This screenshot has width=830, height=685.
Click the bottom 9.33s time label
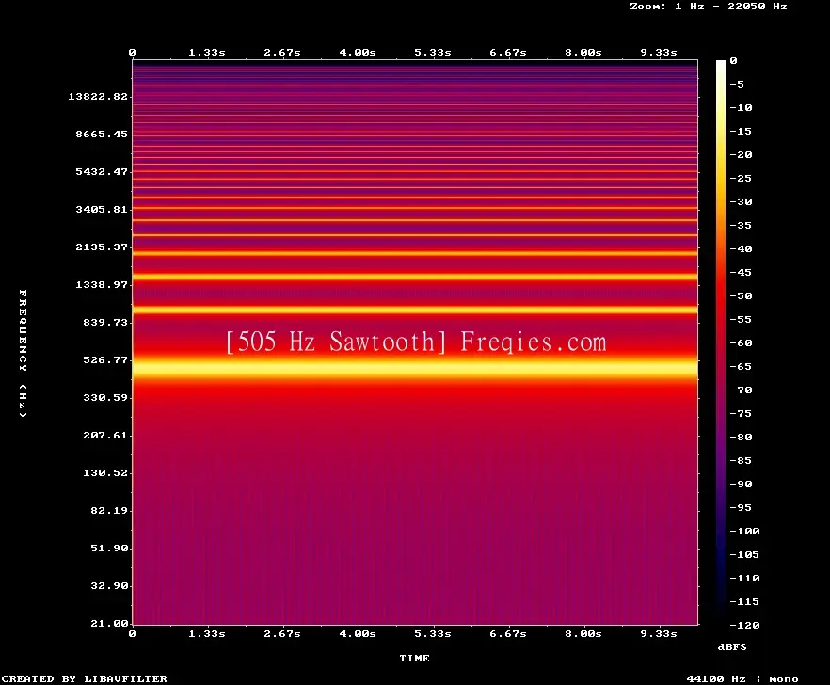659,633
